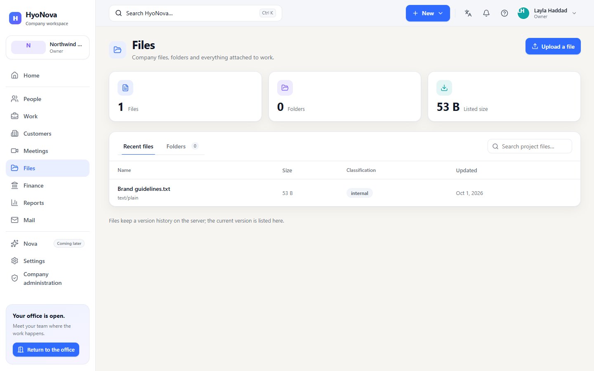This screenshot has width=594, height=371.
Task: Click the Settings gear icon in sidebar
Action: (x=15, y=261)
